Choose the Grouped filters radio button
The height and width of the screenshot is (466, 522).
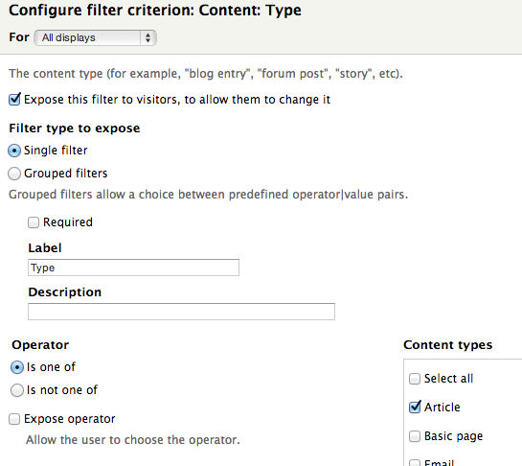point(14,174)
